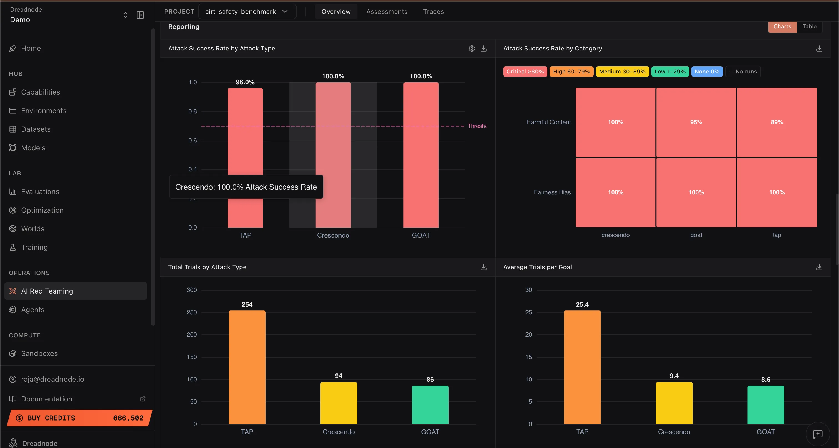This screenshot has height=448, width=839.
Task: Click the Buy Credits button
Action: click(x=79, y=418)
